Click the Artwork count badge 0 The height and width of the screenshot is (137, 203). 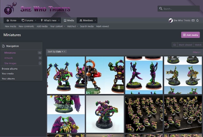tap(40, 58)
